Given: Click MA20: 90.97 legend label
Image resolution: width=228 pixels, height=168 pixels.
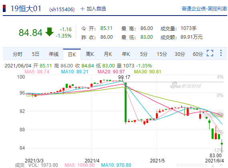Looking at the screenshot, I should pyautogui.click(x=111, y=72).
